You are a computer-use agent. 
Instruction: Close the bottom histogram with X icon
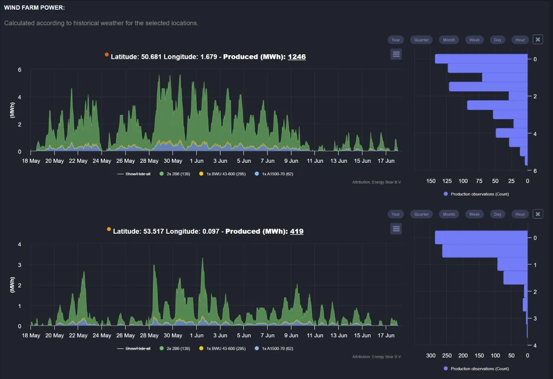click(x=538, y=214)
